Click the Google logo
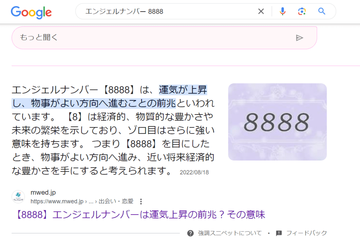The width and height of the screenshot is (360, 249). pos(31,12)
